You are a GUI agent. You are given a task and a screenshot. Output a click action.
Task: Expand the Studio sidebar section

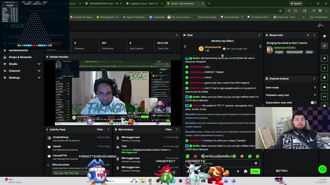tap(39, 64)
